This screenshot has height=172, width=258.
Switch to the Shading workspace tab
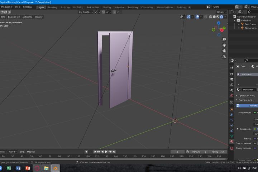[107, 8]
